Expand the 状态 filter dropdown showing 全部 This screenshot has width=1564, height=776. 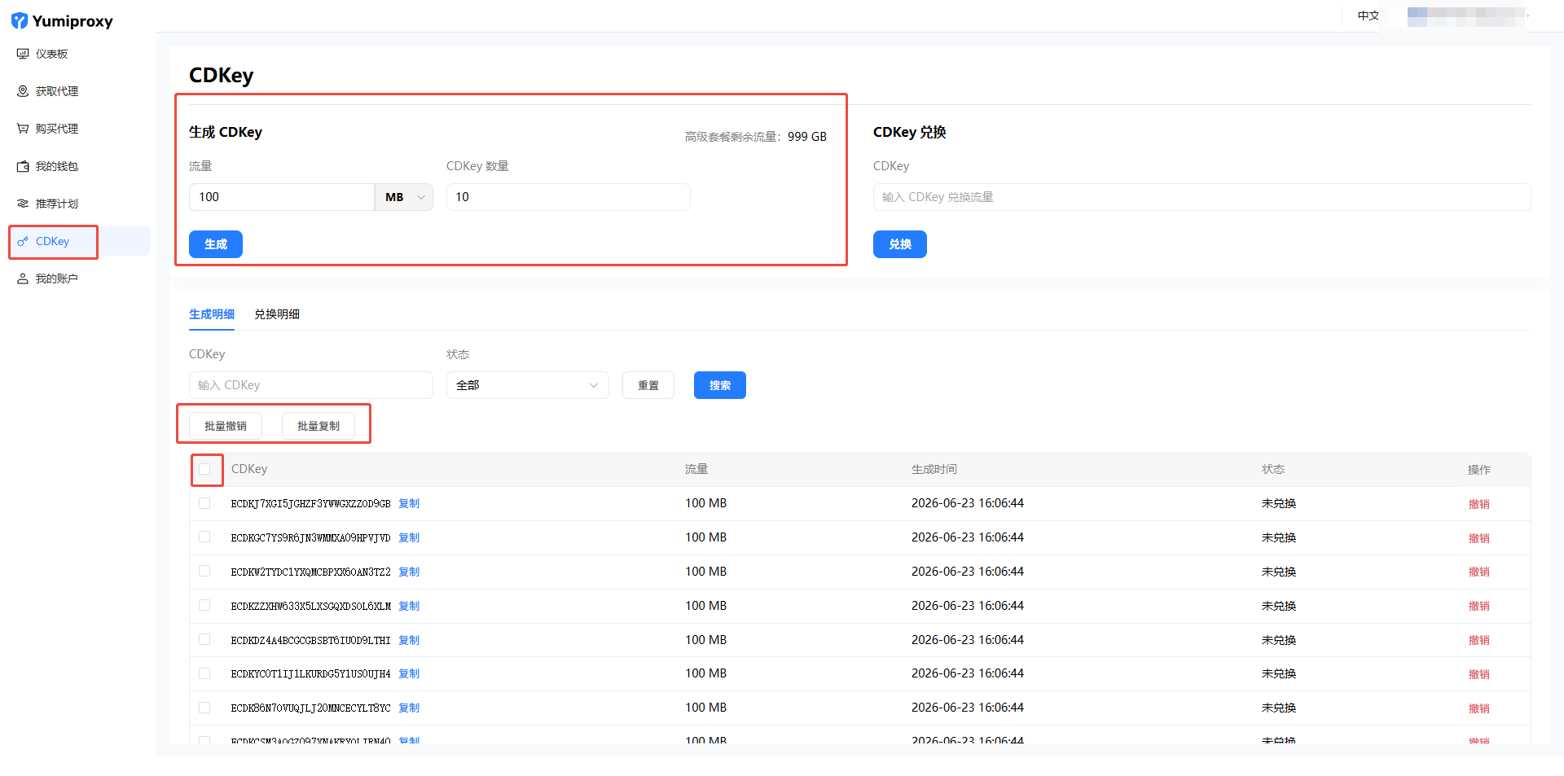(x=528, y=385)
